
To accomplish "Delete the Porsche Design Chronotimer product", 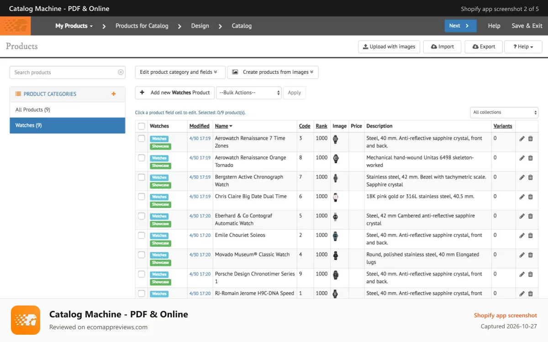I will 530,275.
